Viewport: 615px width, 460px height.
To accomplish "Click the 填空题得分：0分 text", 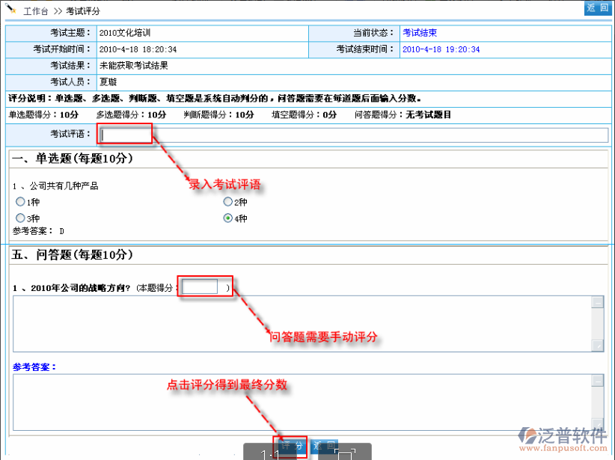I will coord(305,115).
